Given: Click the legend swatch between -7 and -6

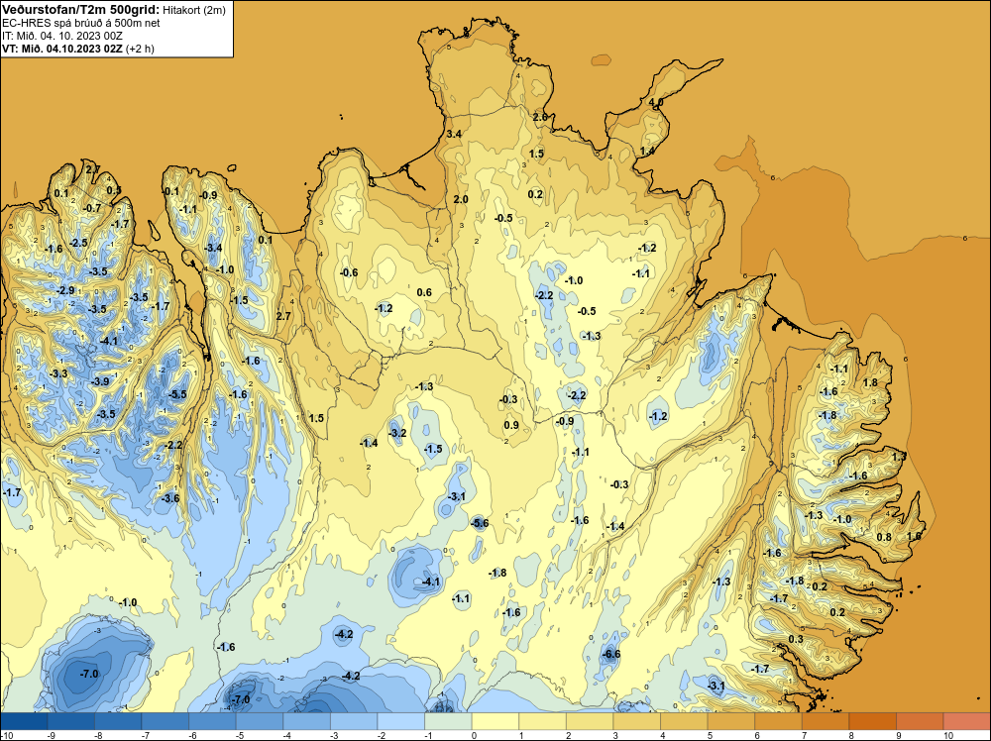Looking at the screenshot, I should (165, 721).
